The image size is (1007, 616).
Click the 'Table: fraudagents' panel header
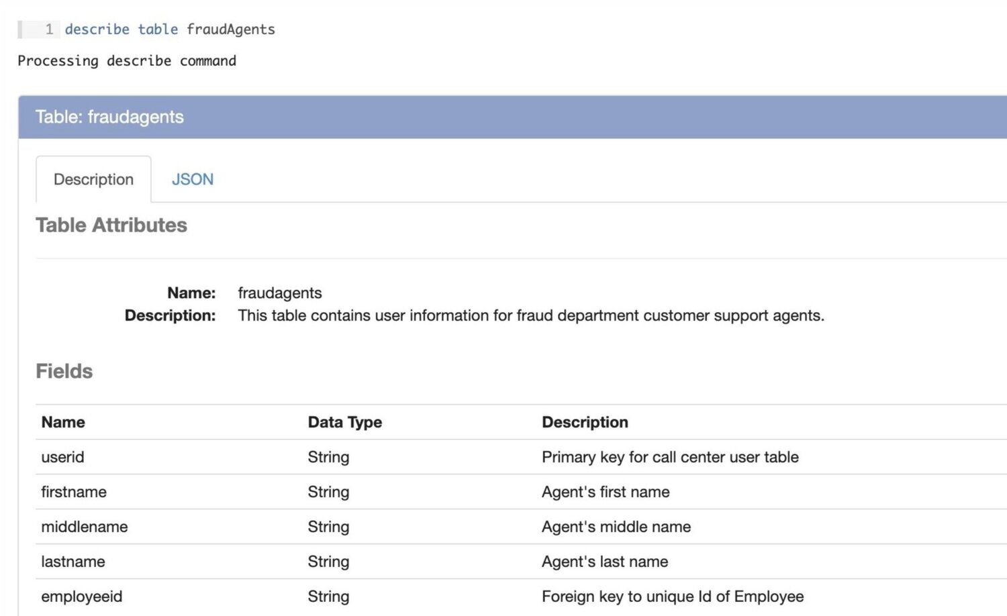point(512,117)
